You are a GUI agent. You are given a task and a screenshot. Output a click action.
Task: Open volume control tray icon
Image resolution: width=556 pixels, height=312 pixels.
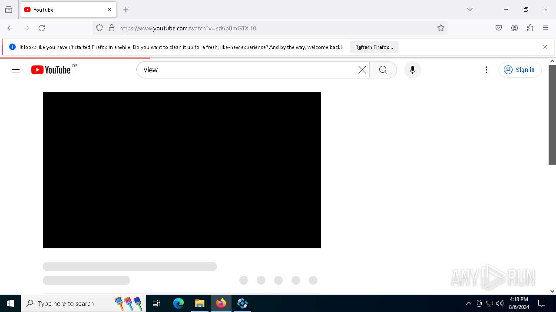pos(500,303)
